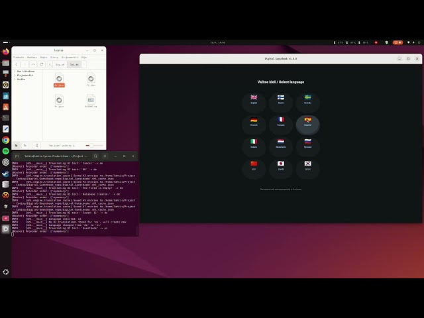The image size is (424, 318).
Task: Click the session timeout notice text
Action: coord(281,189)
